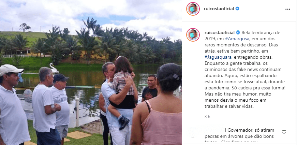
Task: Click the profile avatar beside the caption
Action: (x=193, y=35)
